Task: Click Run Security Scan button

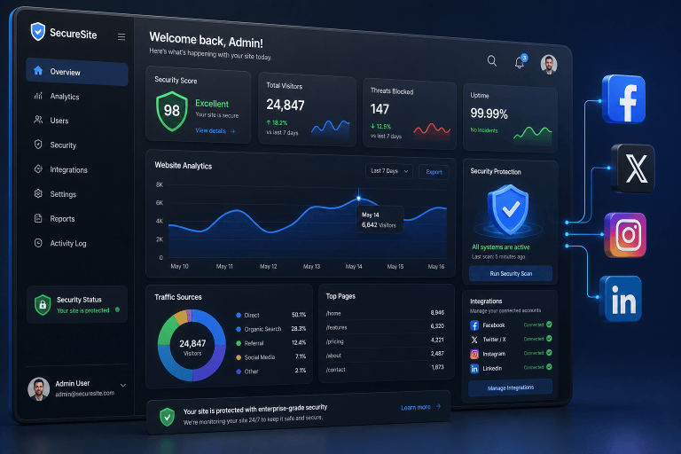Action: [x=511, y=274]
